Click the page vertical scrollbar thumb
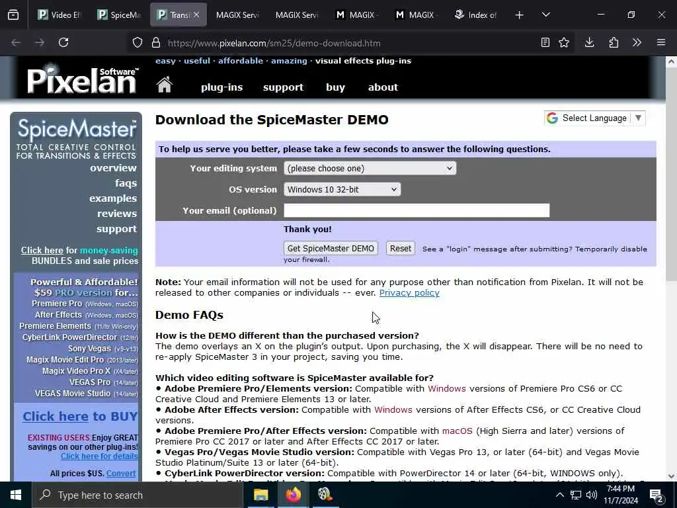 tap(671, 175)
